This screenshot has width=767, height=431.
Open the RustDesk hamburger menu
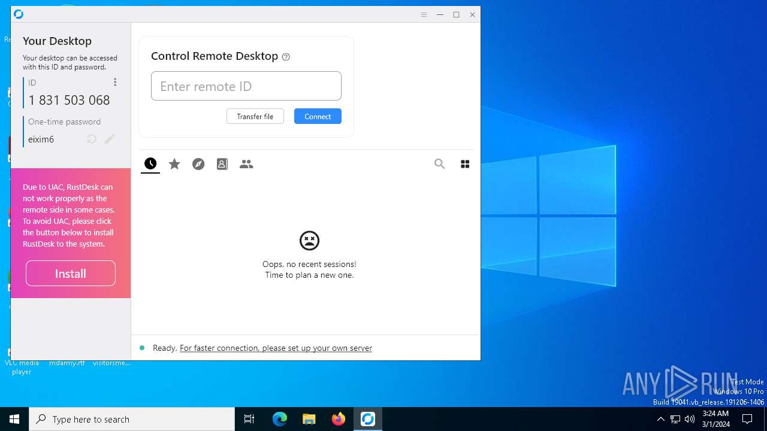tap(424, 15)
